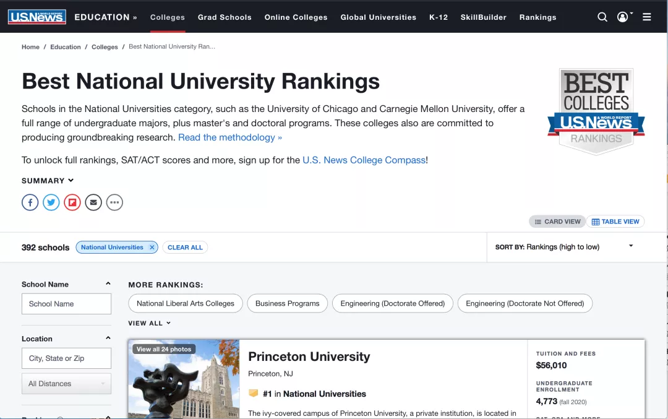Select Engineering (Doctorate Offered) ranking
This screenshot has width=668, height=419.
point(392,303)
